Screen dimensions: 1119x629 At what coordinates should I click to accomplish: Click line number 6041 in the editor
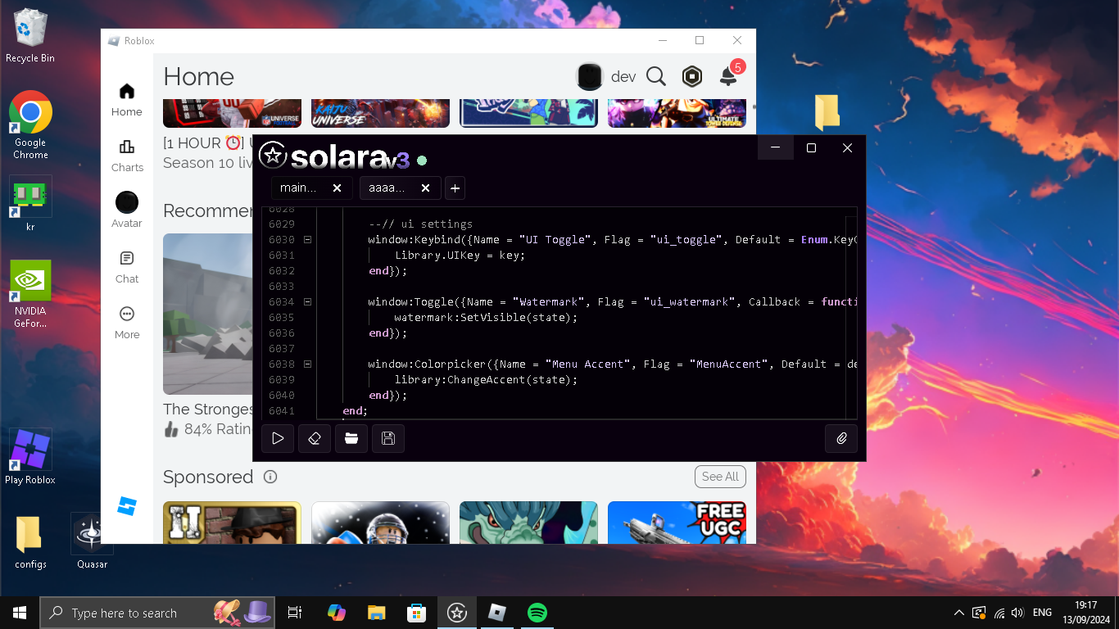(281, 411)
